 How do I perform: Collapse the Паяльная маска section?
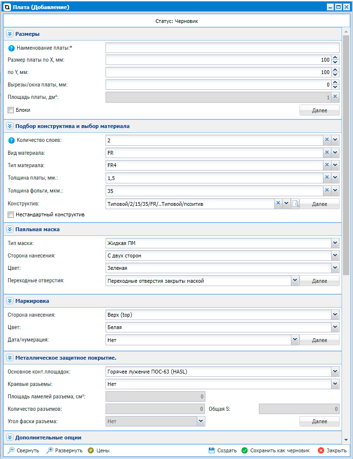tap(10, 229)
